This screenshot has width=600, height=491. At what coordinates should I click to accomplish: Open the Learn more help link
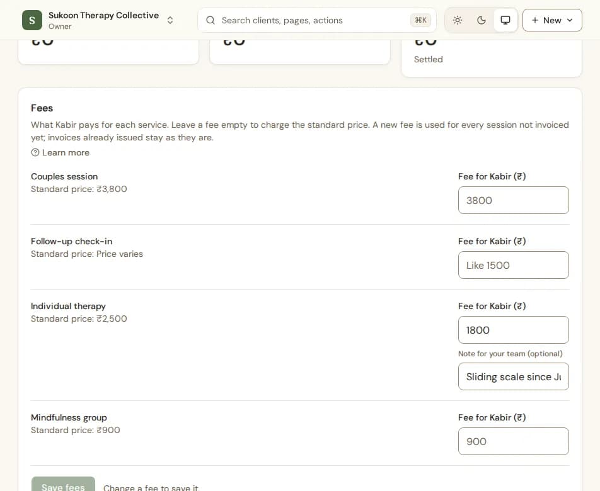coord(60,152)
